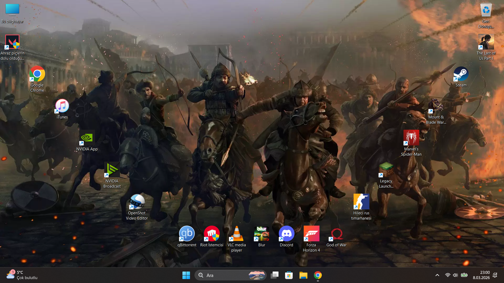Select the Discord desktop shortcut
Image resolution: width=504 pixels, height=283 pixels.
point(286,237)
